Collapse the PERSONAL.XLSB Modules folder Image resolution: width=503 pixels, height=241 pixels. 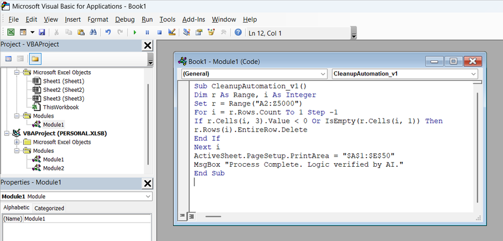point(16,151)
